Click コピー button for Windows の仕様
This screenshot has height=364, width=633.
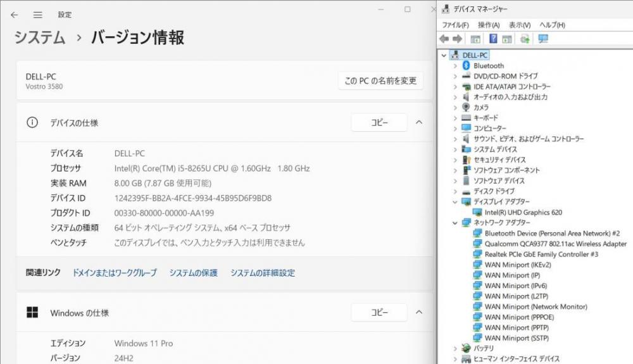(x=379, y=312)
